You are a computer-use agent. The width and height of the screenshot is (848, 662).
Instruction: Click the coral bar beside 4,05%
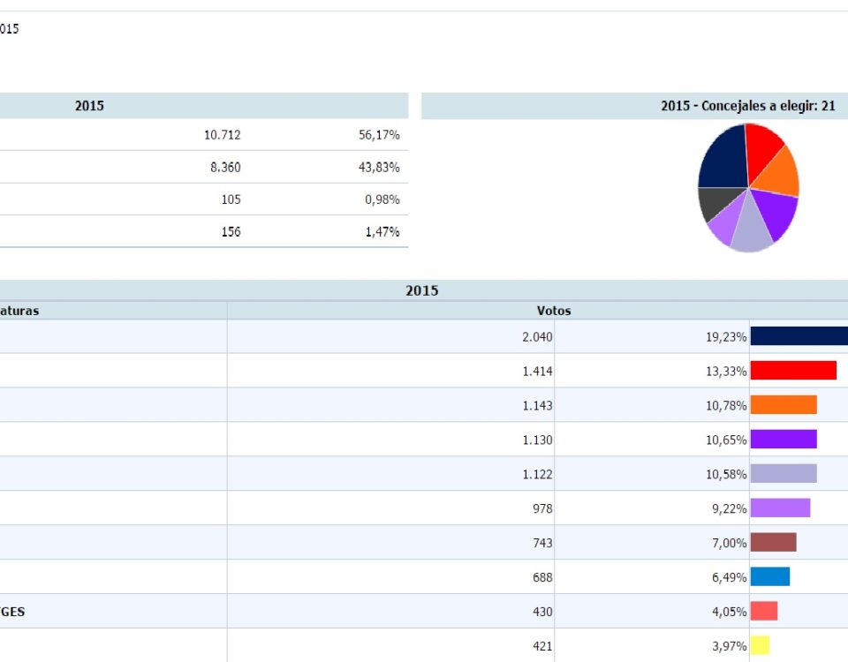[764, 612]
